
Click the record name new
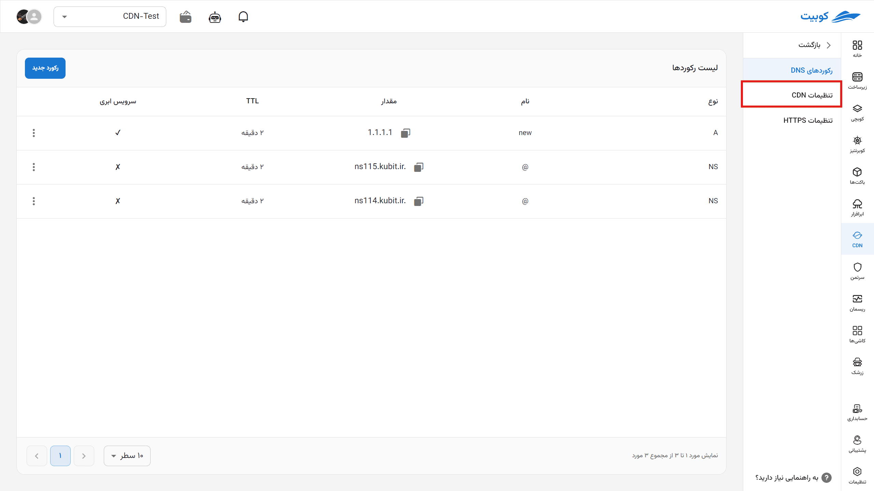coord(525,133)
